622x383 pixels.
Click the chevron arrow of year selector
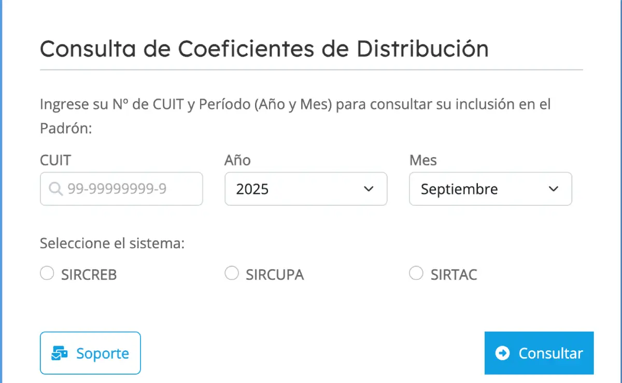[369, 189]
